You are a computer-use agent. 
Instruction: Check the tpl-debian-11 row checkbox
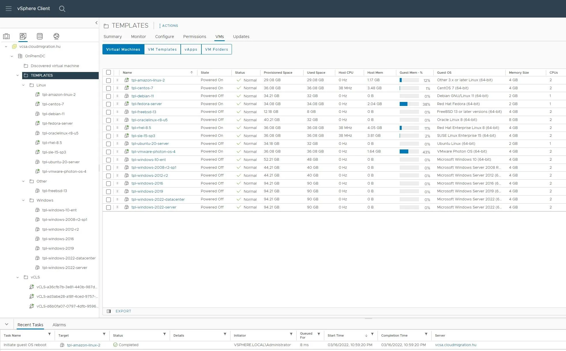[x=108, y=96]
